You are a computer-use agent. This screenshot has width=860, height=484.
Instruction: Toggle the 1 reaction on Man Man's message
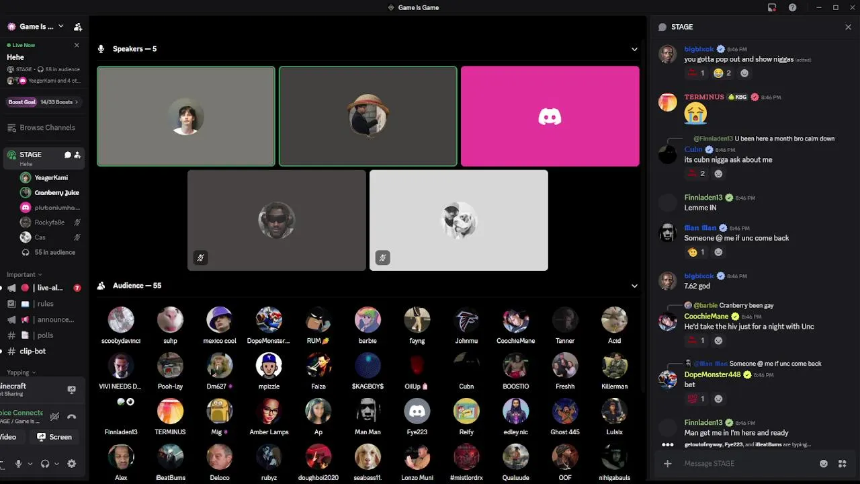(x=695, y=252)
